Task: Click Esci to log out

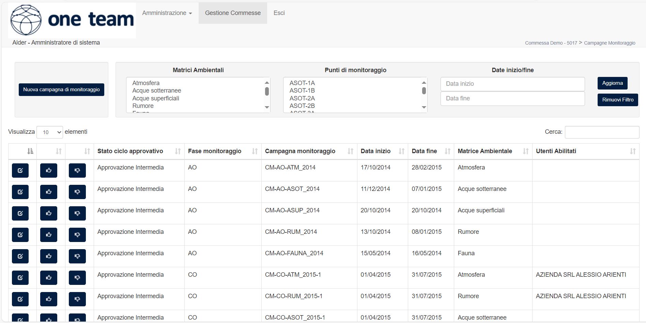Action: [x=279, y=13]
